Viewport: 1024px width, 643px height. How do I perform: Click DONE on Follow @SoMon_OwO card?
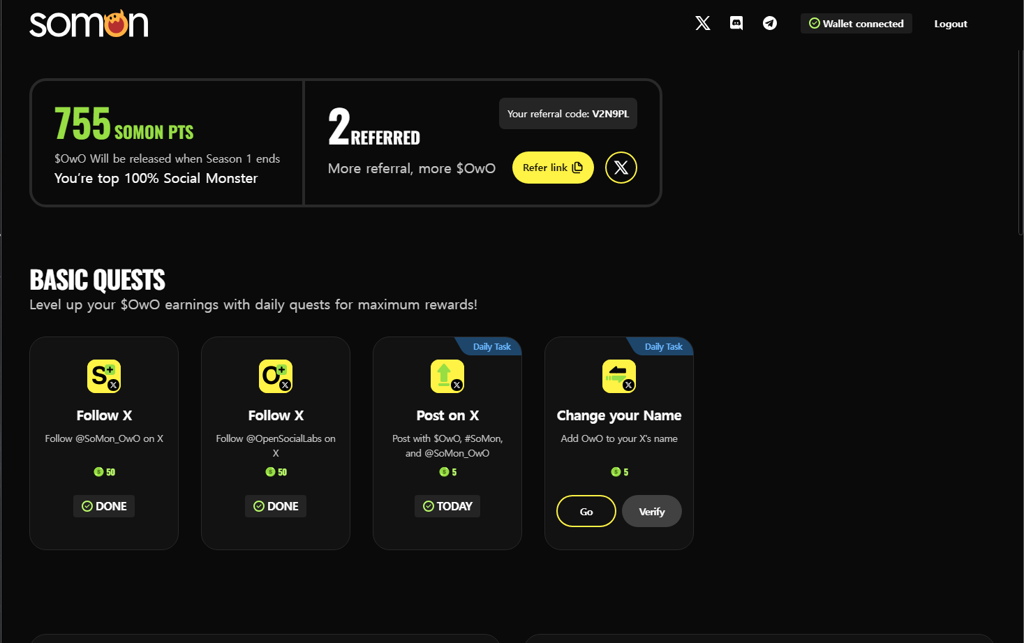point(104,506)
